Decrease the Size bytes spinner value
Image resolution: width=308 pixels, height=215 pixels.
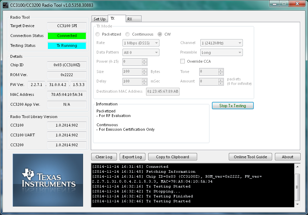click(x=144, y=73)
